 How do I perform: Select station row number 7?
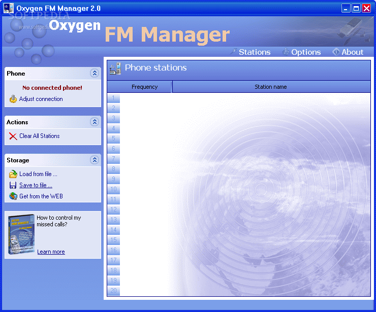click(x=113, y=159)
